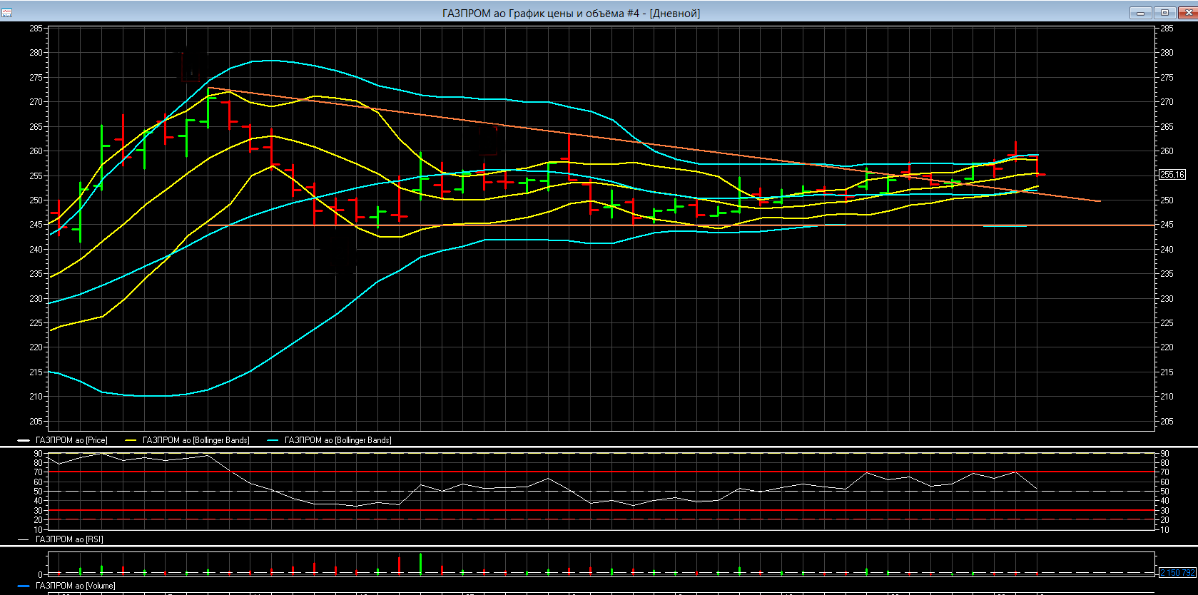Click the last red candlestick near 255

click(x=1037, y=165)
